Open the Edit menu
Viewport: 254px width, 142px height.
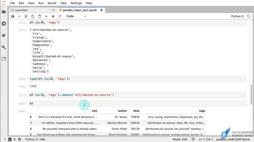[x=21, y=3]
